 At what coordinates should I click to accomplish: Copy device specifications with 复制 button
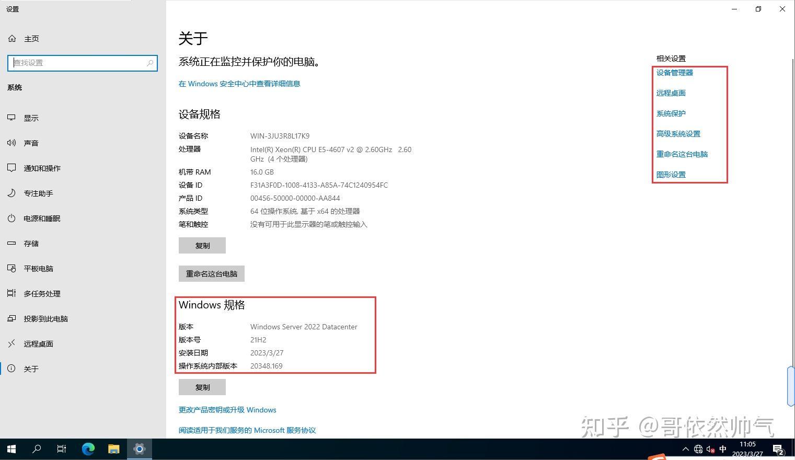tap(202, 246)
